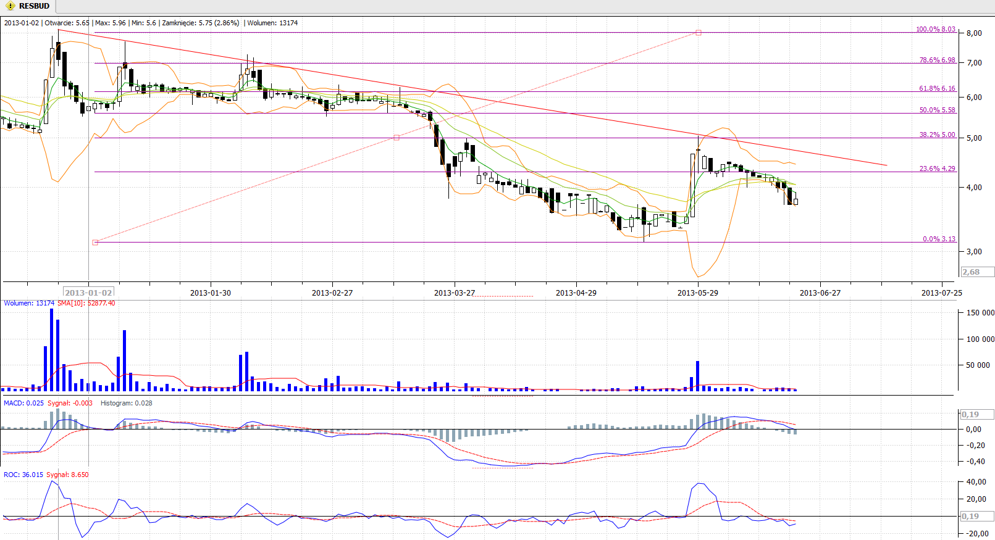The width and height of the screenshot is (995, 540).
Task: Select the 50.0% 5.58 Fibonacci label
Action: pos(937,110)
